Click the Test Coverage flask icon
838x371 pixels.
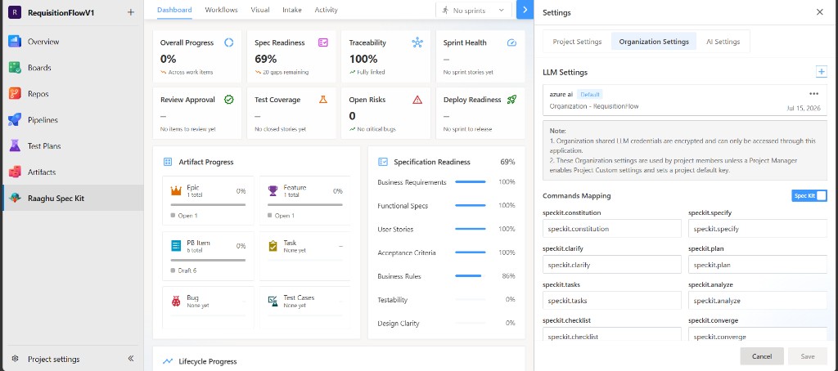[x=322, y=100]
